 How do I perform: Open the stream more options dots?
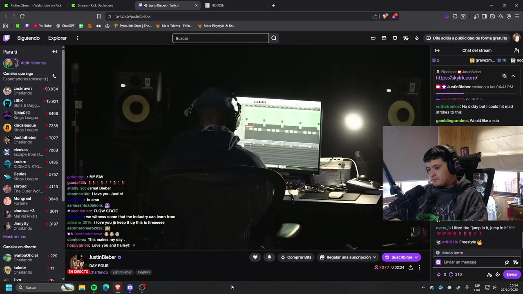click(x=419, y=267)
